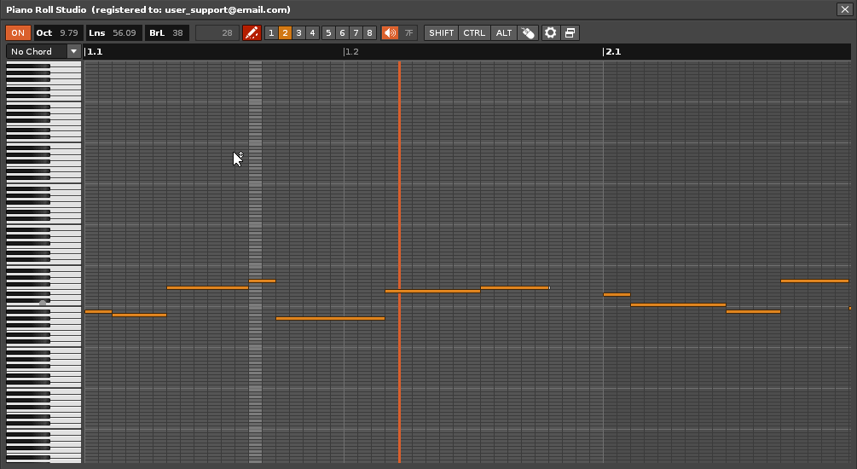Select preset slot 7
This screenshot has height=469, width=857.
[x=356, y=32]
